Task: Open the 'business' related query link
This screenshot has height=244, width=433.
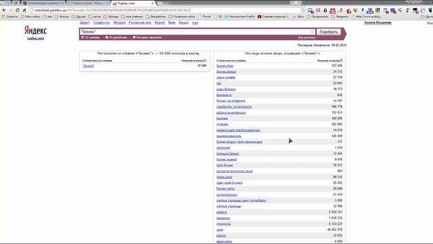Action: (223, 119)
